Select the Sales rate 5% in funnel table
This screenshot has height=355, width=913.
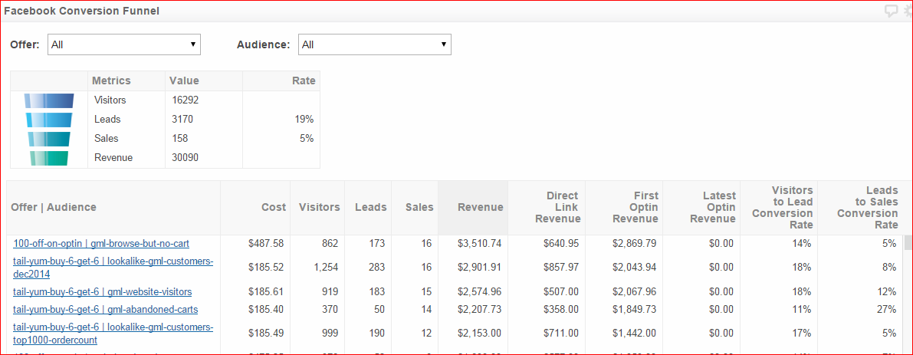pyautogui.click(x=307, y=139)
